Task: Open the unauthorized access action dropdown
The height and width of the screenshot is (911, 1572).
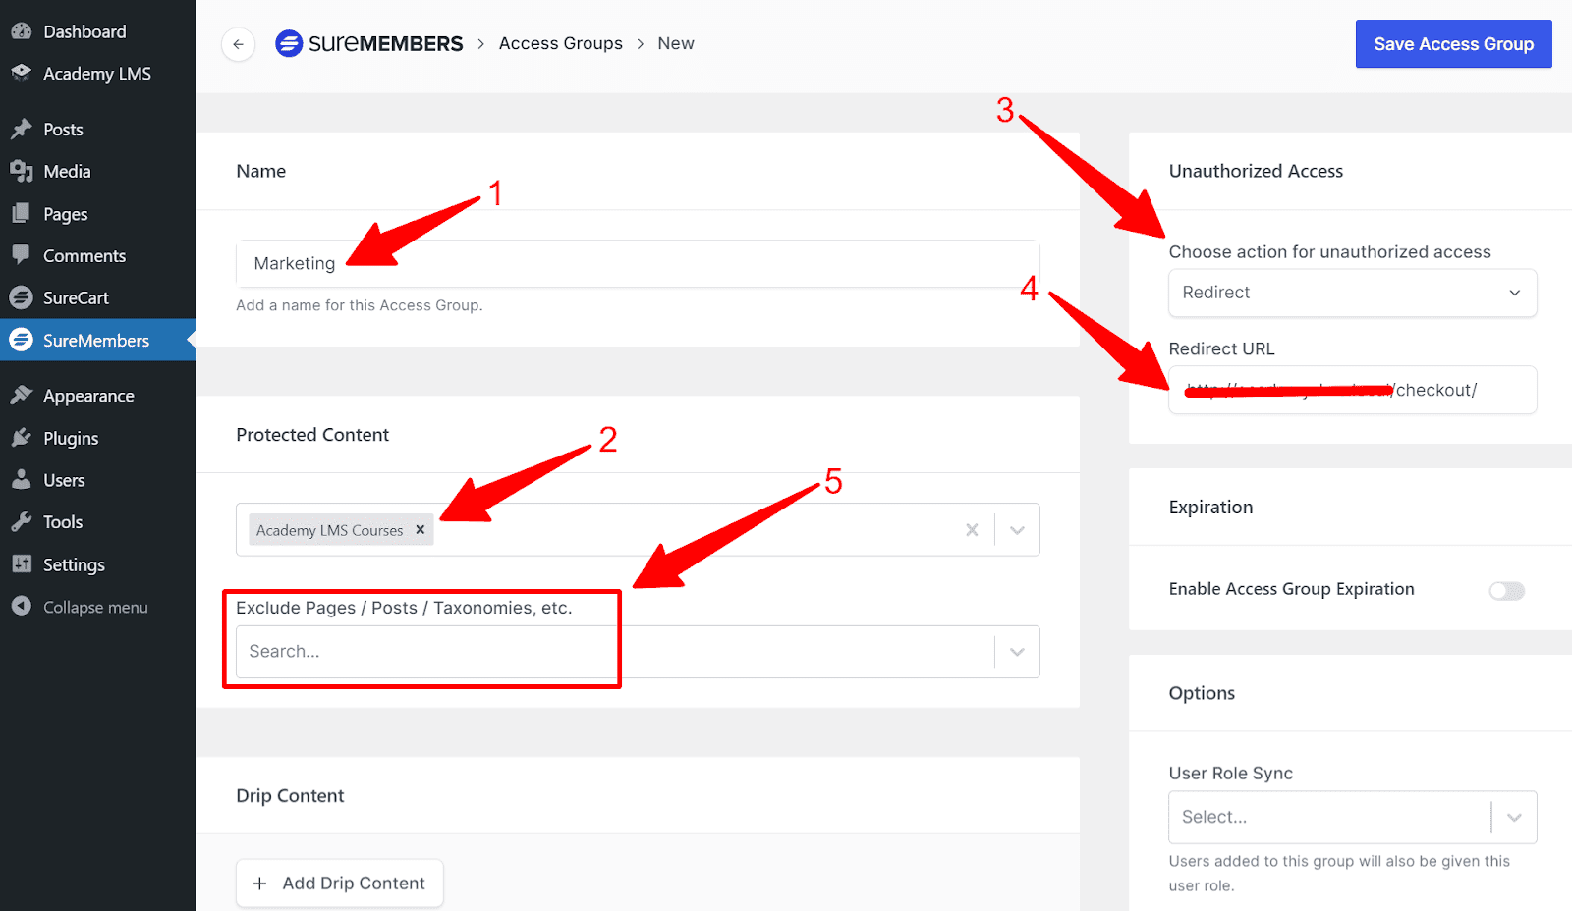Action: pyautogui.click(x=1352, y=293)
